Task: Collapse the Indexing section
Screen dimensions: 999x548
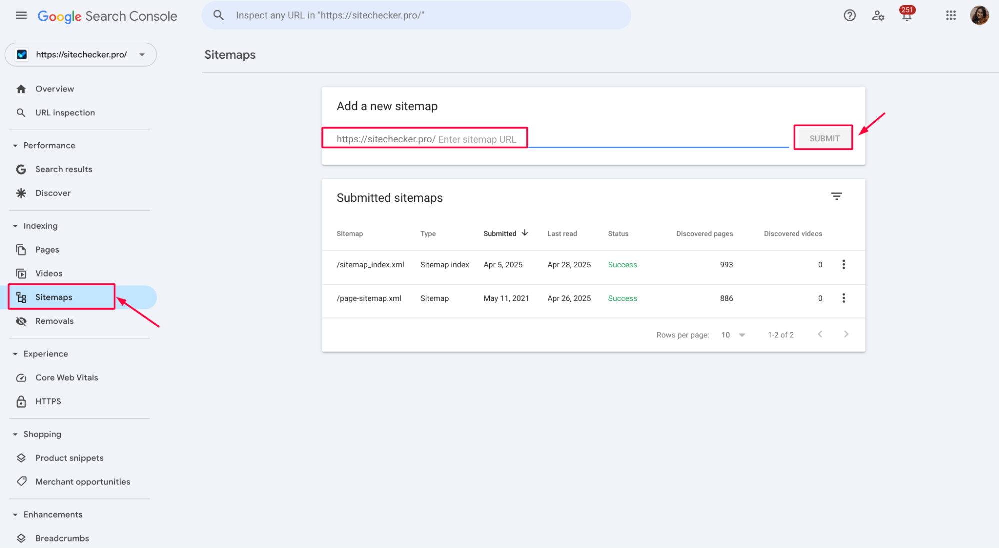Action: click(15, 226)
